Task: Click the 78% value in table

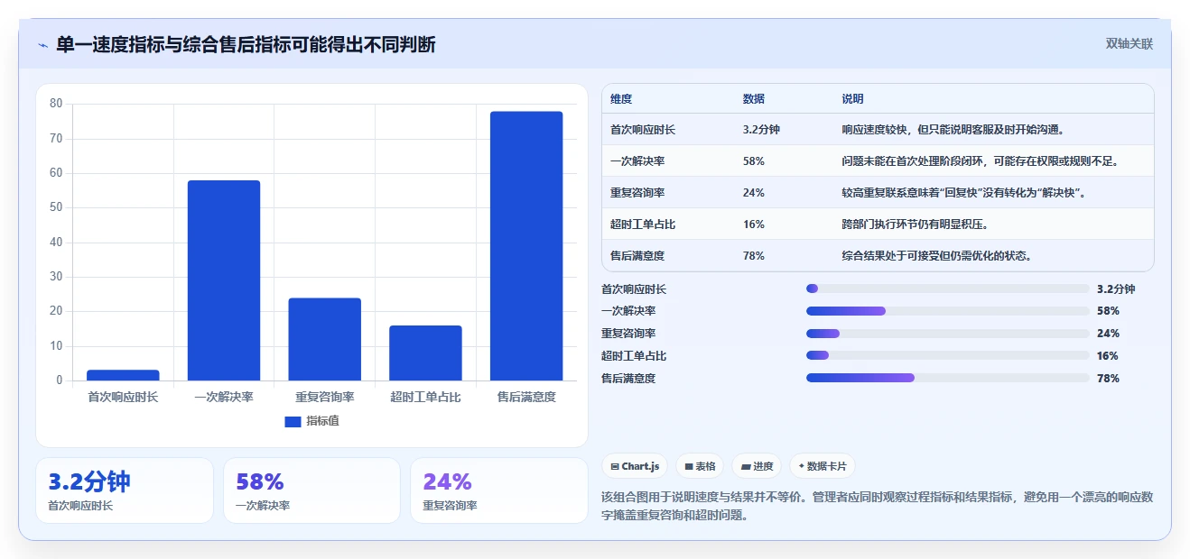Action: click(x=754, y=256)
